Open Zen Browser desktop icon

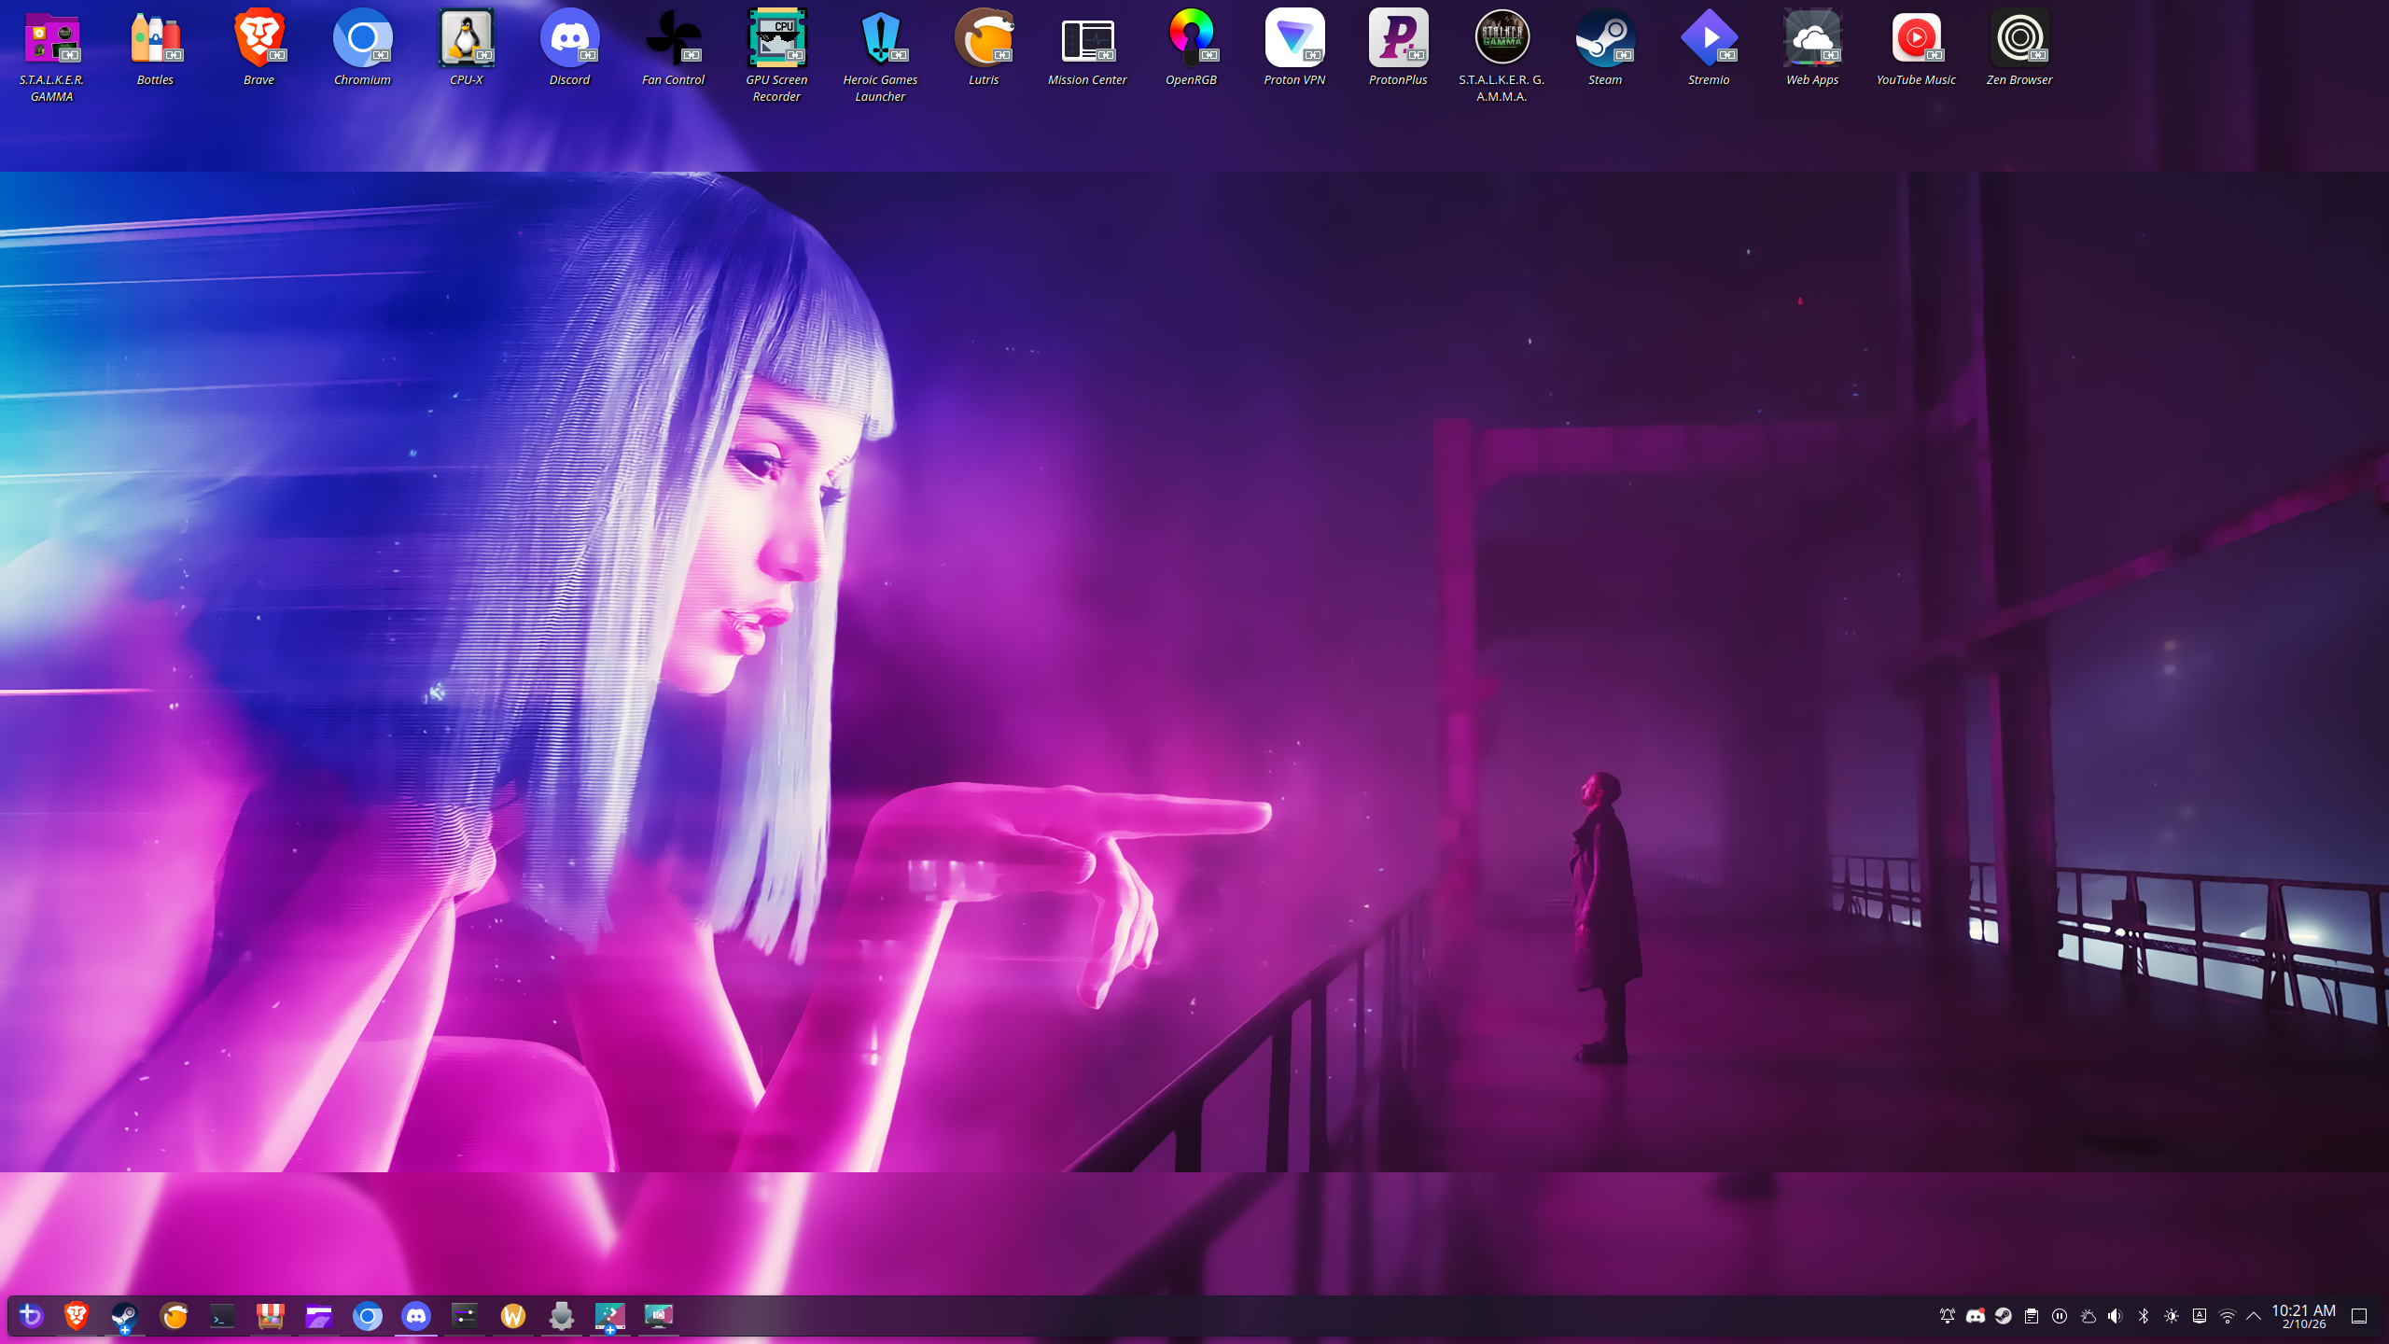[x=2019, y=39]
